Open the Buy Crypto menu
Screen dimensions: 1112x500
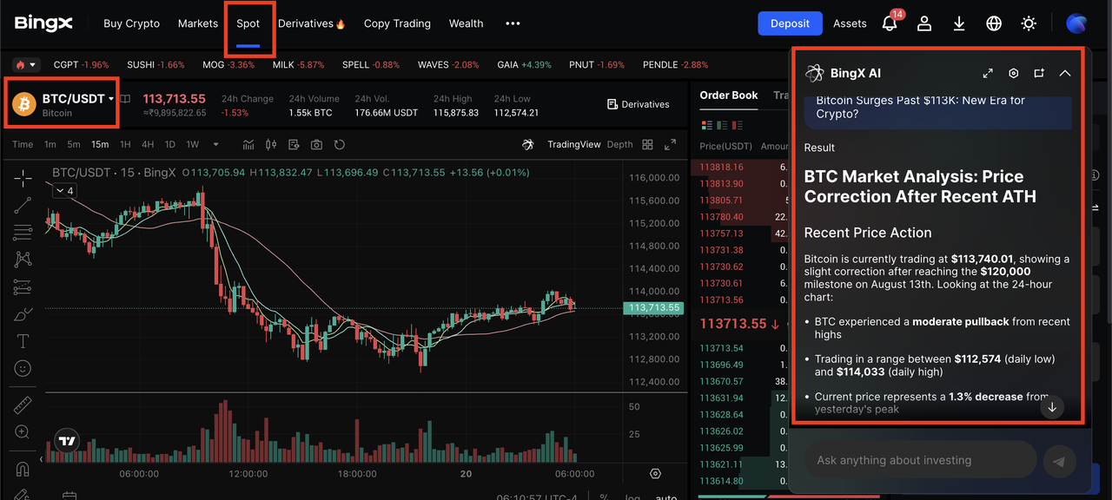[131, 23]
